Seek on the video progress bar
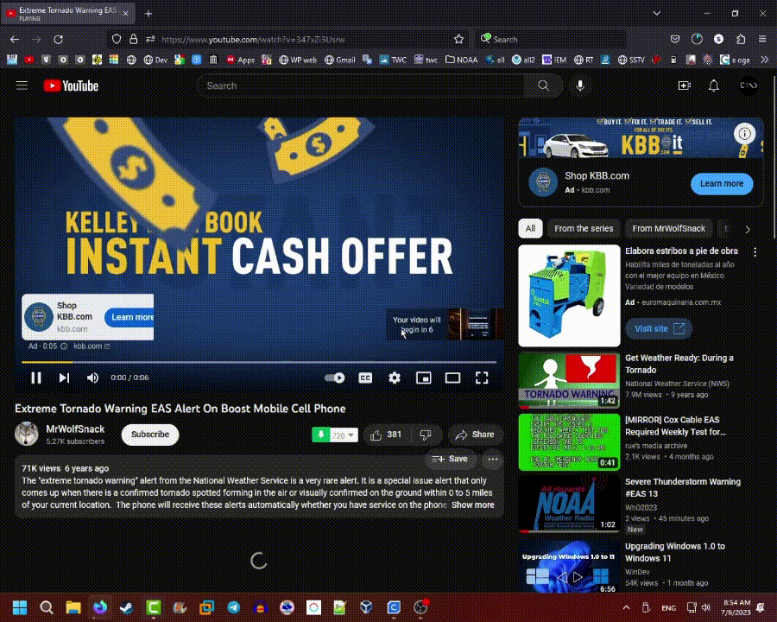Image resolution: width=777 pixels, height=622 pixels. point(259,362)
